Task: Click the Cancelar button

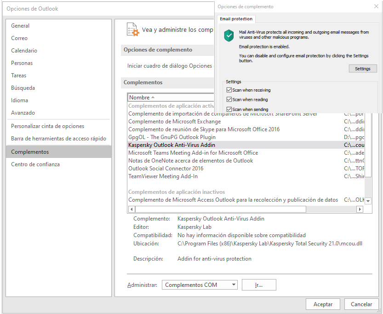Action: pyautogui.click(x=361, y=304)
